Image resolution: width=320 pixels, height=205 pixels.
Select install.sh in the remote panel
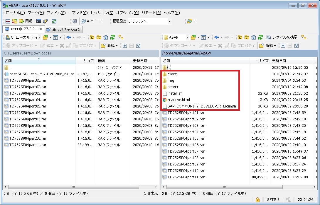(x=175, y=93)
